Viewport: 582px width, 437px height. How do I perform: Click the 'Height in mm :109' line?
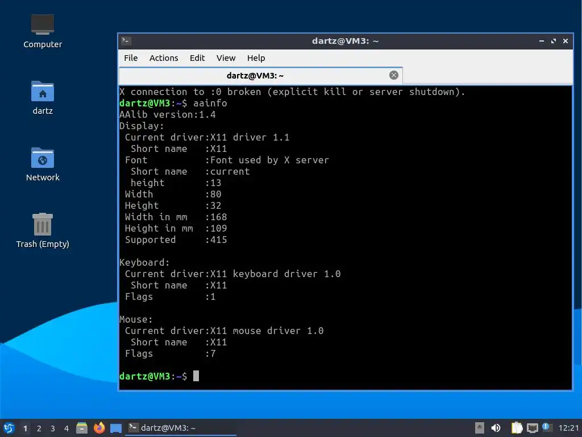pos(176,228)
